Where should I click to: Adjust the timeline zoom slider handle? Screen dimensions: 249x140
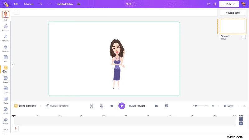(196, 106)
